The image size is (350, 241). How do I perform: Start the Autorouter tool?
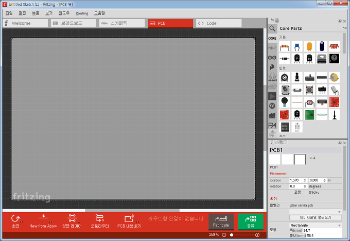[99, 221]
